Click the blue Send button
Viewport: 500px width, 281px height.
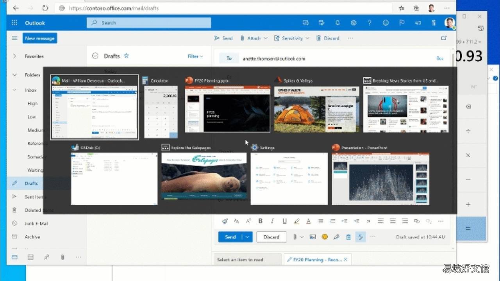pos(230,237)
